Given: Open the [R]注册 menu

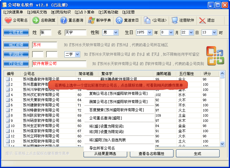Looking at the screenshot, I should tap(128, 12).
